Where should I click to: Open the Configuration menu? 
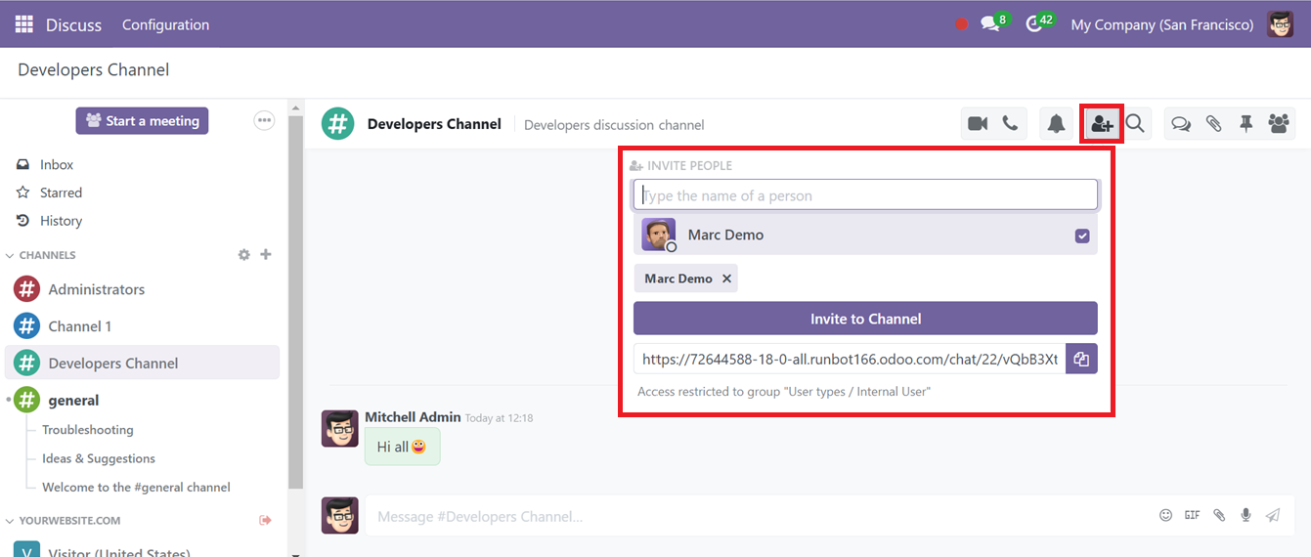pyautogui.click(x=165, y=24)
